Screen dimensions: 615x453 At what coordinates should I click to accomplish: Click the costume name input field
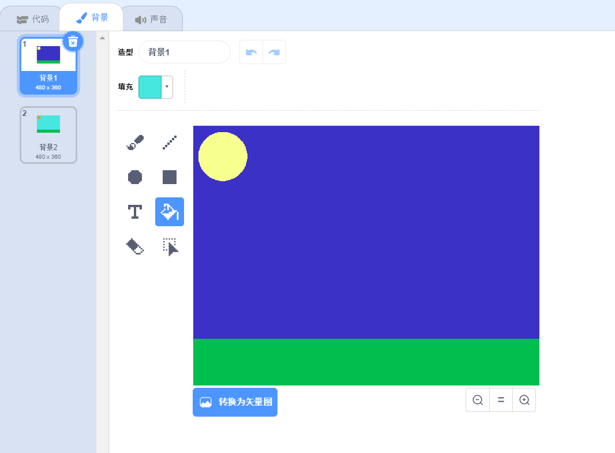pos(185,51)
